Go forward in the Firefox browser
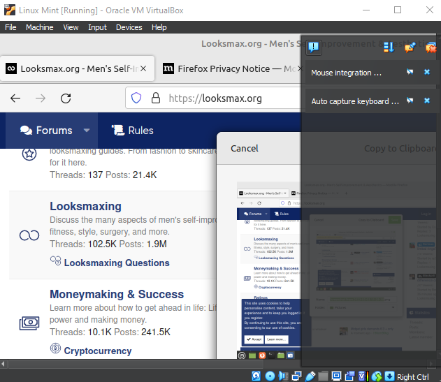 coord(41,98)
